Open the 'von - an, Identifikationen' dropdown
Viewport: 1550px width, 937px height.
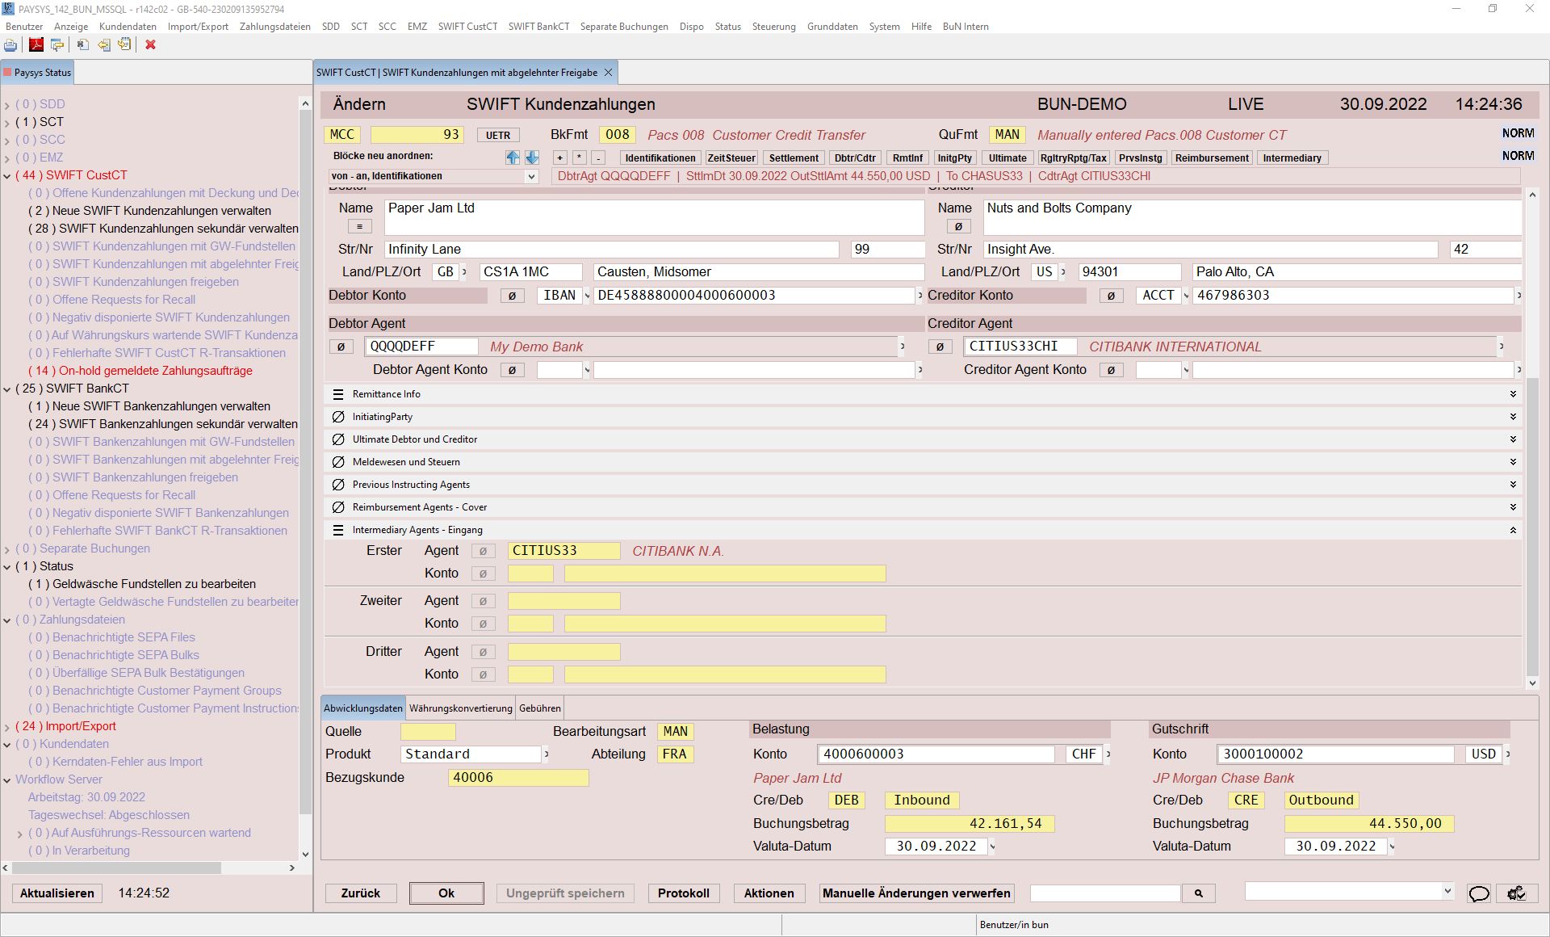click(x=531, y=176)
